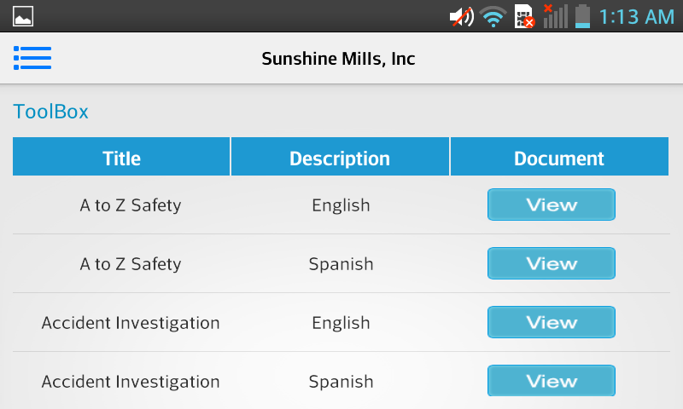
Task: Tap the muted volume status icon
Action: (462, 17)
